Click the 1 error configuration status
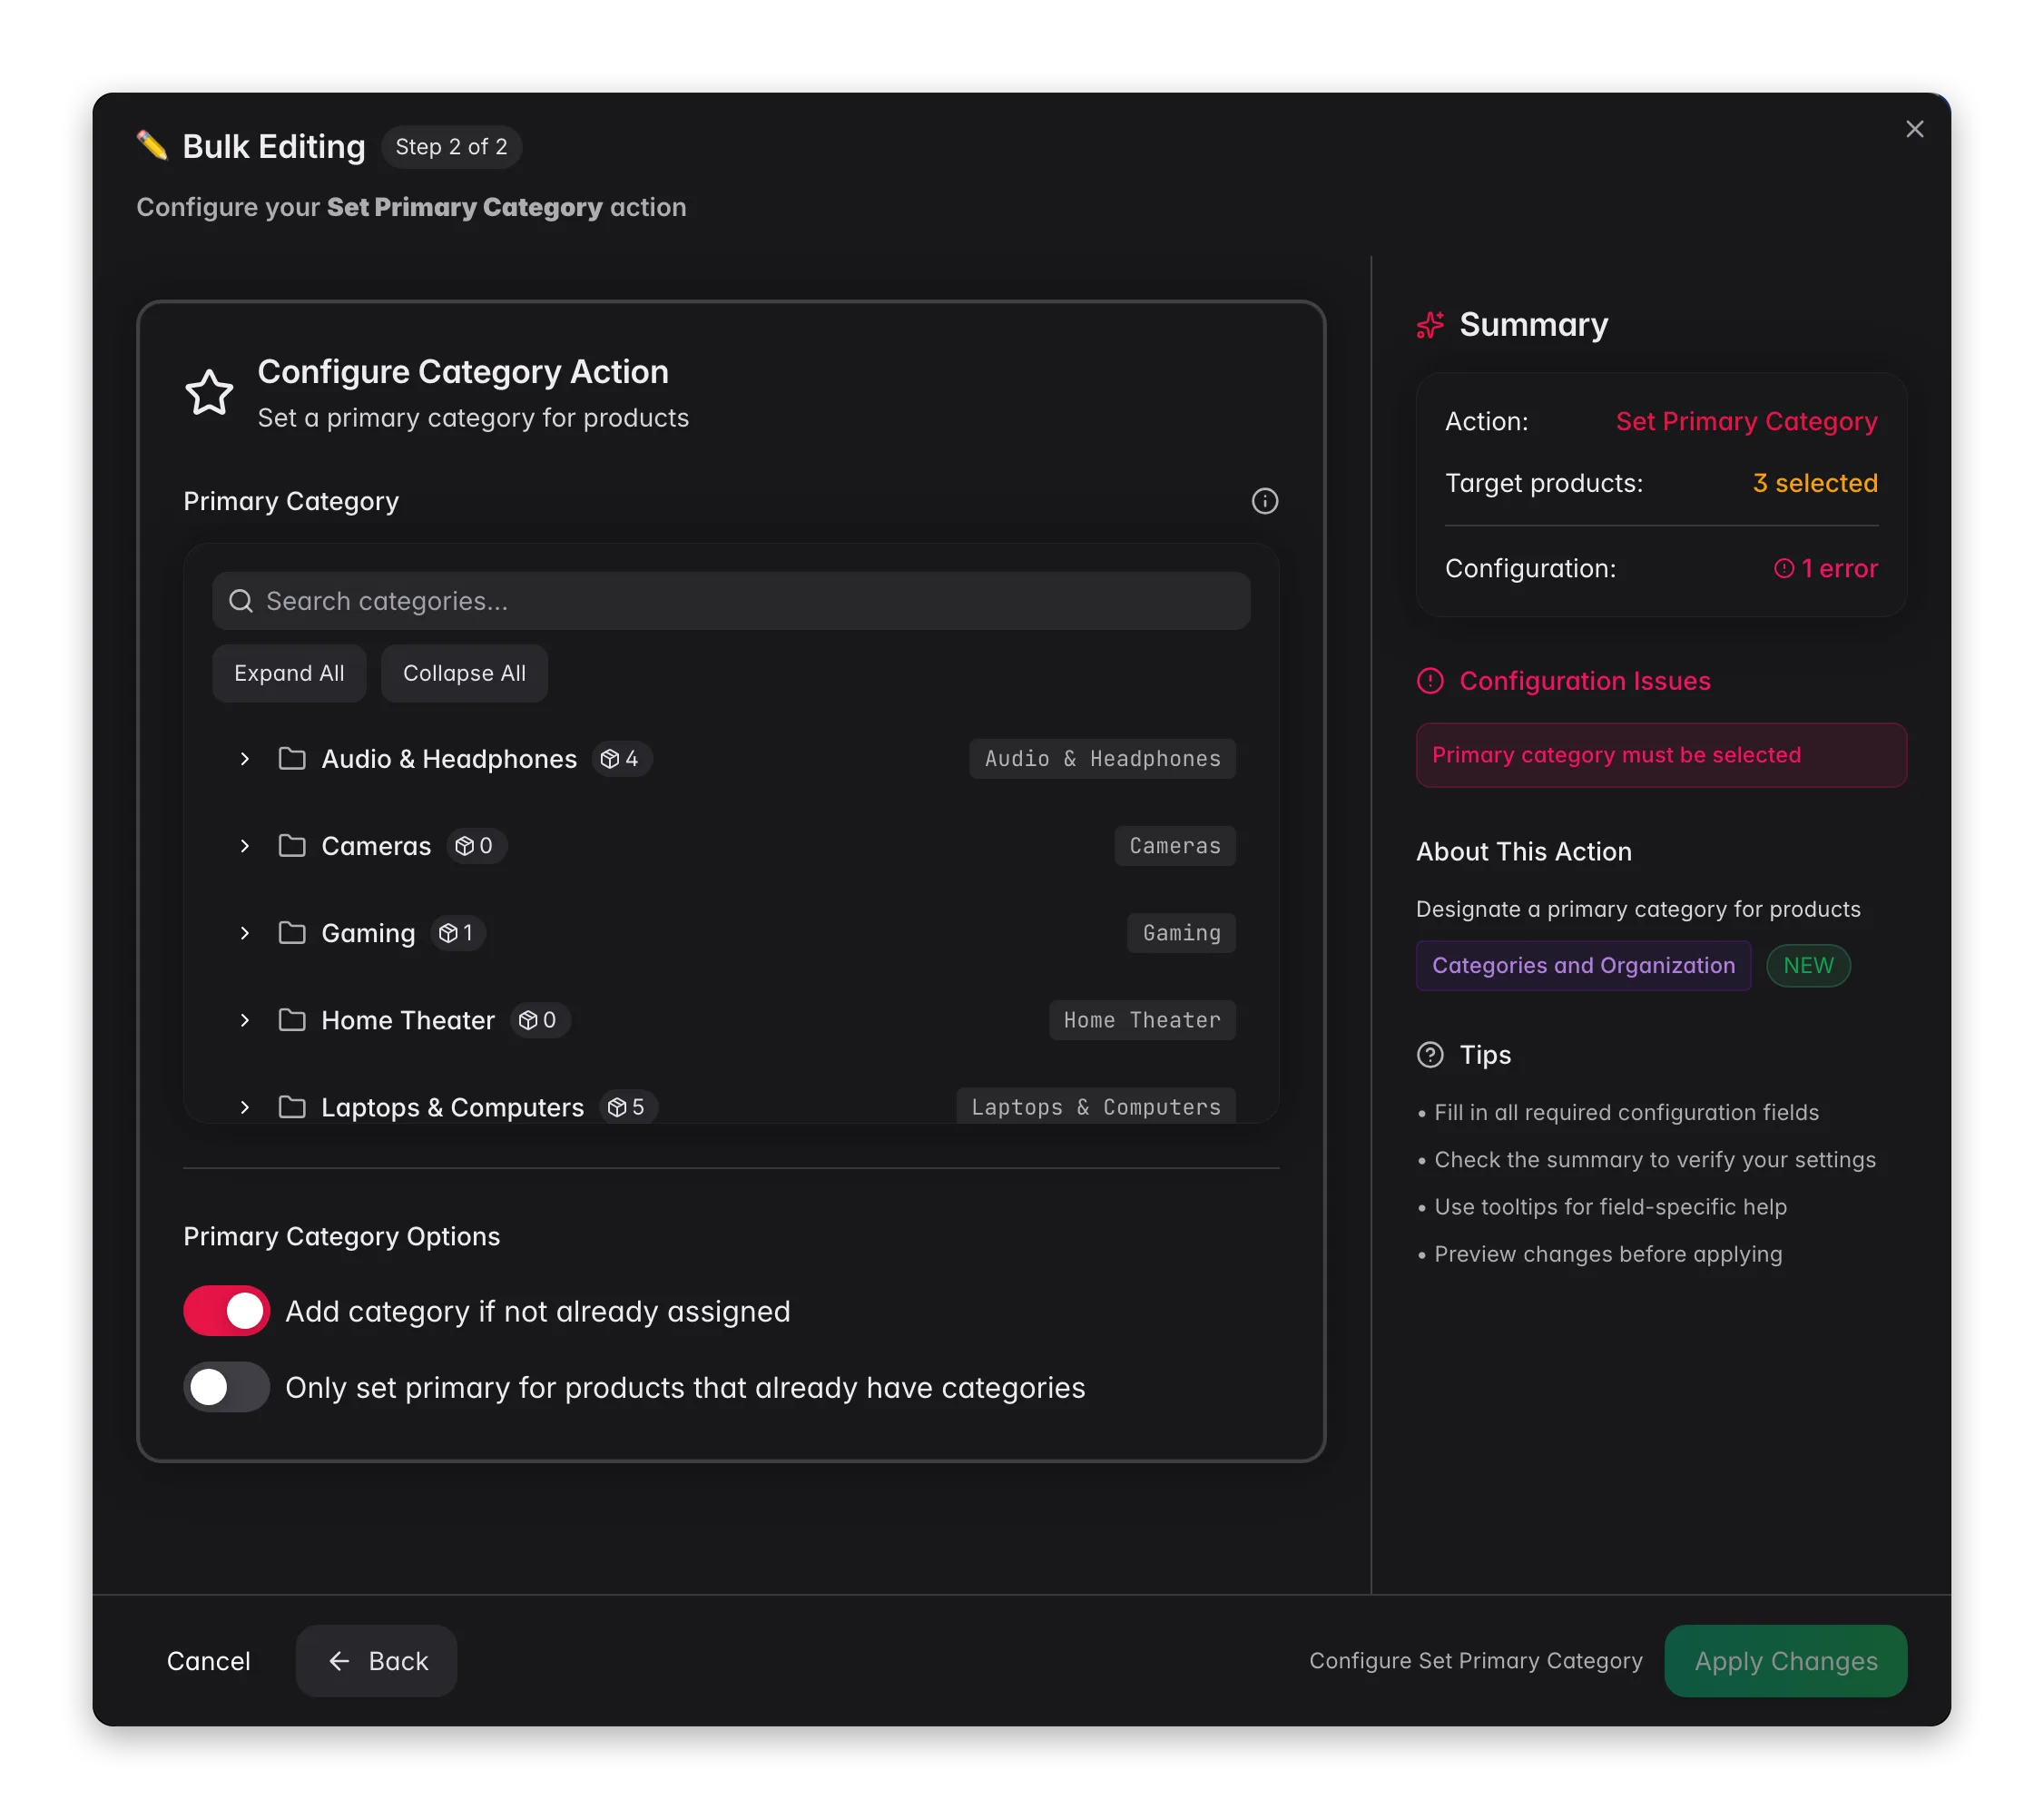This screenshot has height=1819, width=2044. tap(1825, 569)
